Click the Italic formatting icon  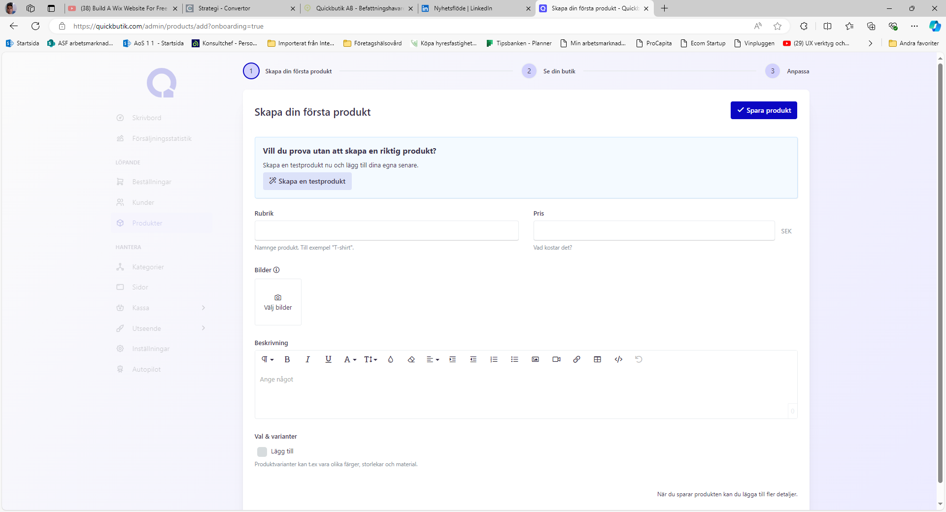pos(307,359)
